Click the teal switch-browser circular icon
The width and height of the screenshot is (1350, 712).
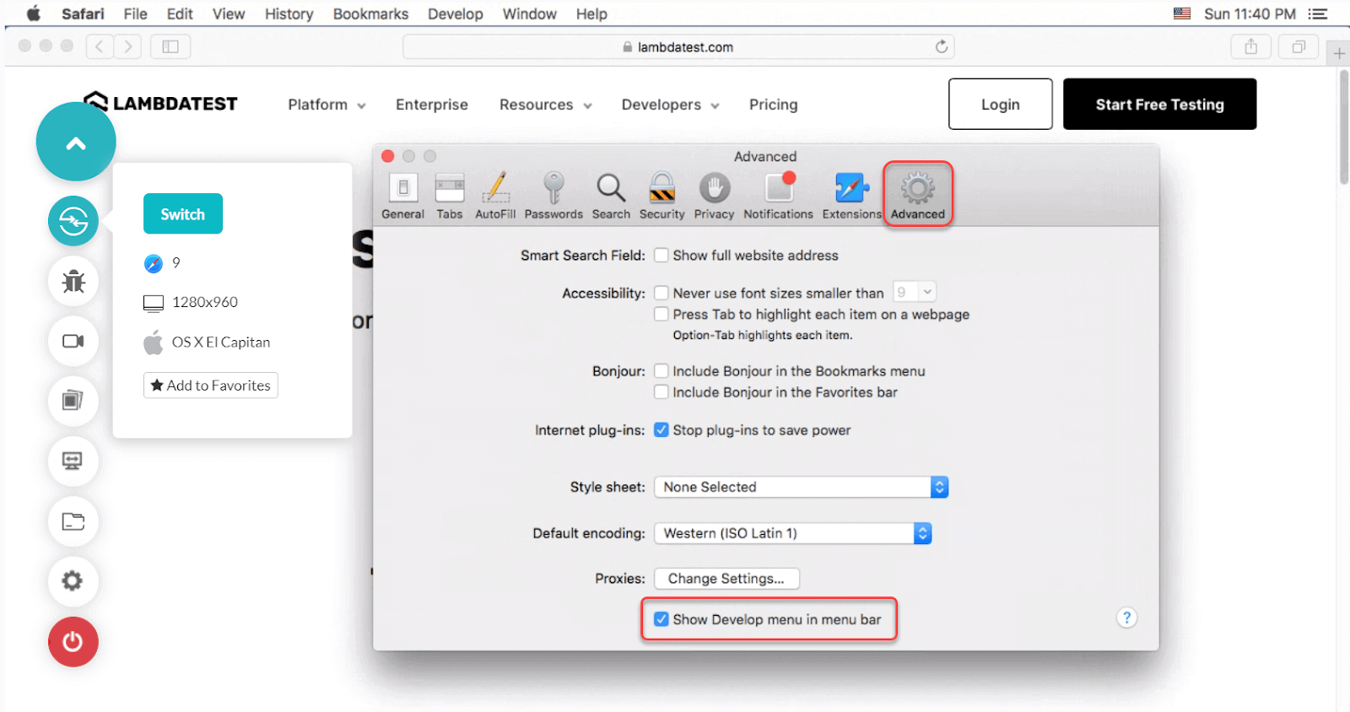point(73,221)
